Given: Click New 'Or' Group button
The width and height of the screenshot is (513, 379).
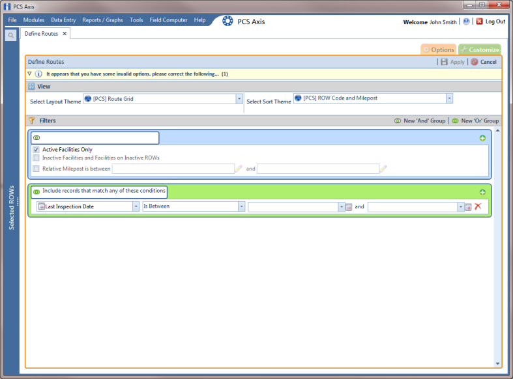Looking at the screenshot, I should (x=475, y=120).
